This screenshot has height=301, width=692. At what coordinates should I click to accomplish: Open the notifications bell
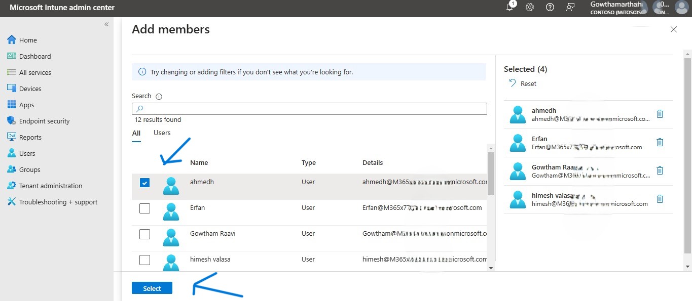(x=509, y=7)
